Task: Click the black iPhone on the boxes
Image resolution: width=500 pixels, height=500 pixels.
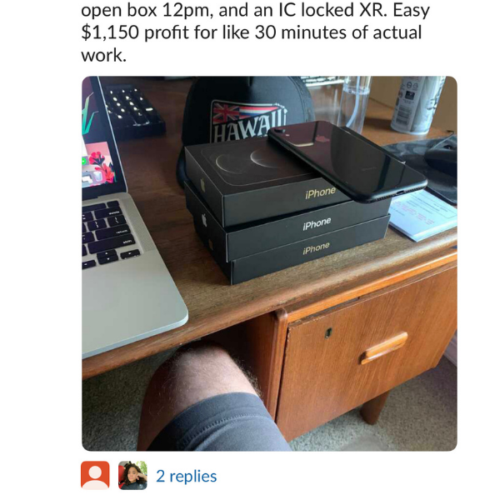Action: coord(347,160)
